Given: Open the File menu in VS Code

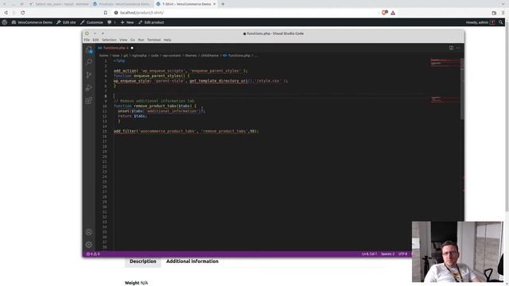Looking at the screenshot, I should pyautogui.click(x=87, y=40).
